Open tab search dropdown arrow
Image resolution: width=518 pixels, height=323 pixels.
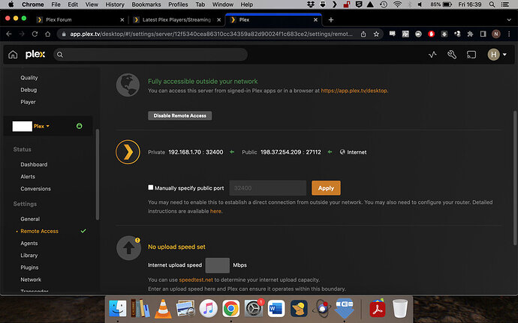click(509, 19)
